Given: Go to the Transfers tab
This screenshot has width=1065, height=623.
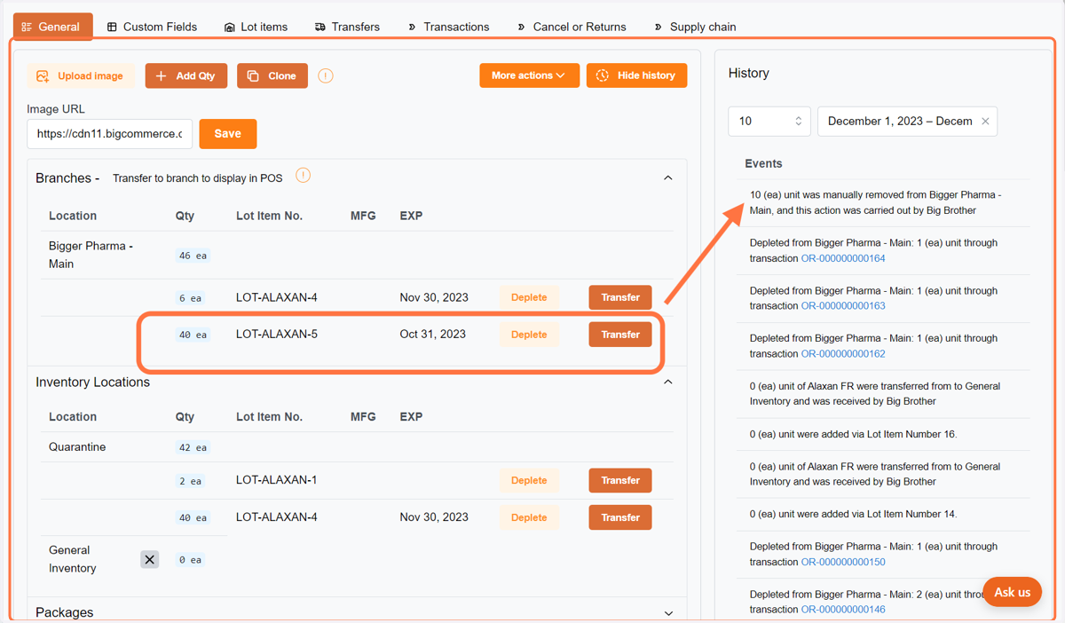Looking at the screenshot, I should tap(347, 27).
